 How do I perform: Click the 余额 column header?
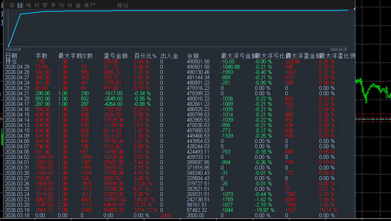(x=193, y=56)
